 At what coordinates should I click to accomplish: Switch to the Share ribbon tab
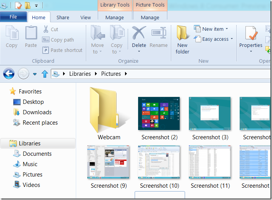pyautogui.click(x=63, y=17)
